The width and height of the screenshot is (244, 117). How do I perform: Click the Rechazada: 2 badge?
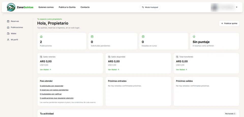pyautogui.click(x=230, y=114)
